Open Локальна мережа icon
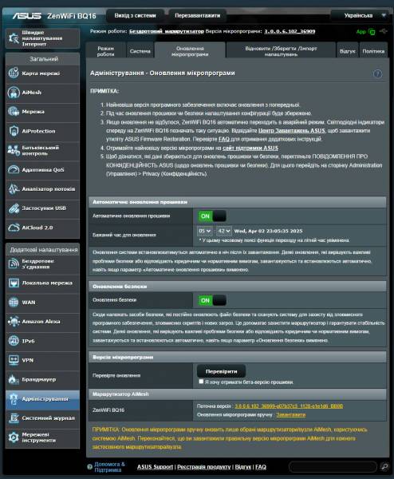Screen dimensions: 394x479 14,283
